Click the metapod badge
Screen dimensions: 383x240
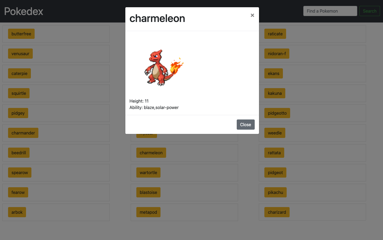pyautogui.click(x=148, y=212)
